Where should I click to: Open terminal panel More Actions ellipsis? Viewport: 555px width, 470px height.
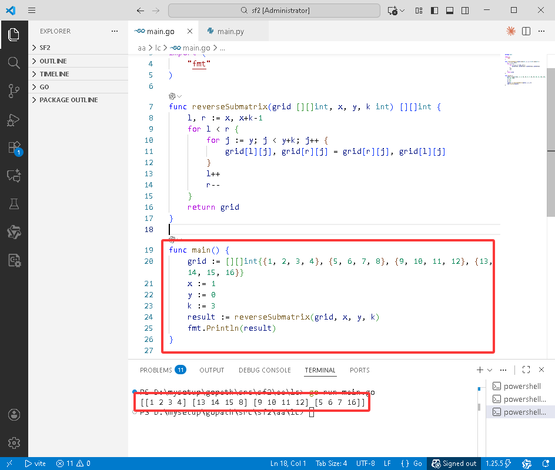[503, 370]
